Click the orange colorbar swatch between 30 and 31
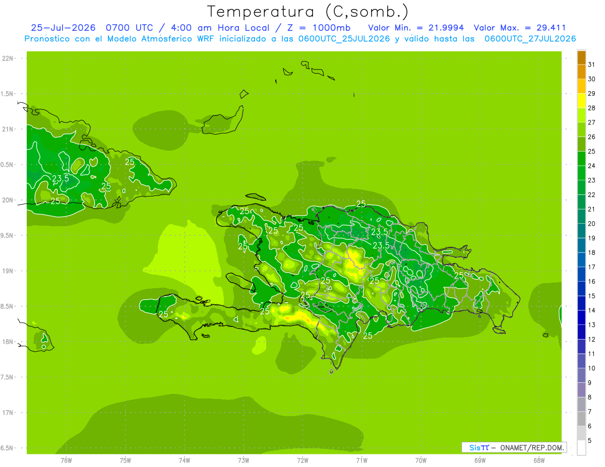This screenshot has width=605, height=467. tap(581, 72)
